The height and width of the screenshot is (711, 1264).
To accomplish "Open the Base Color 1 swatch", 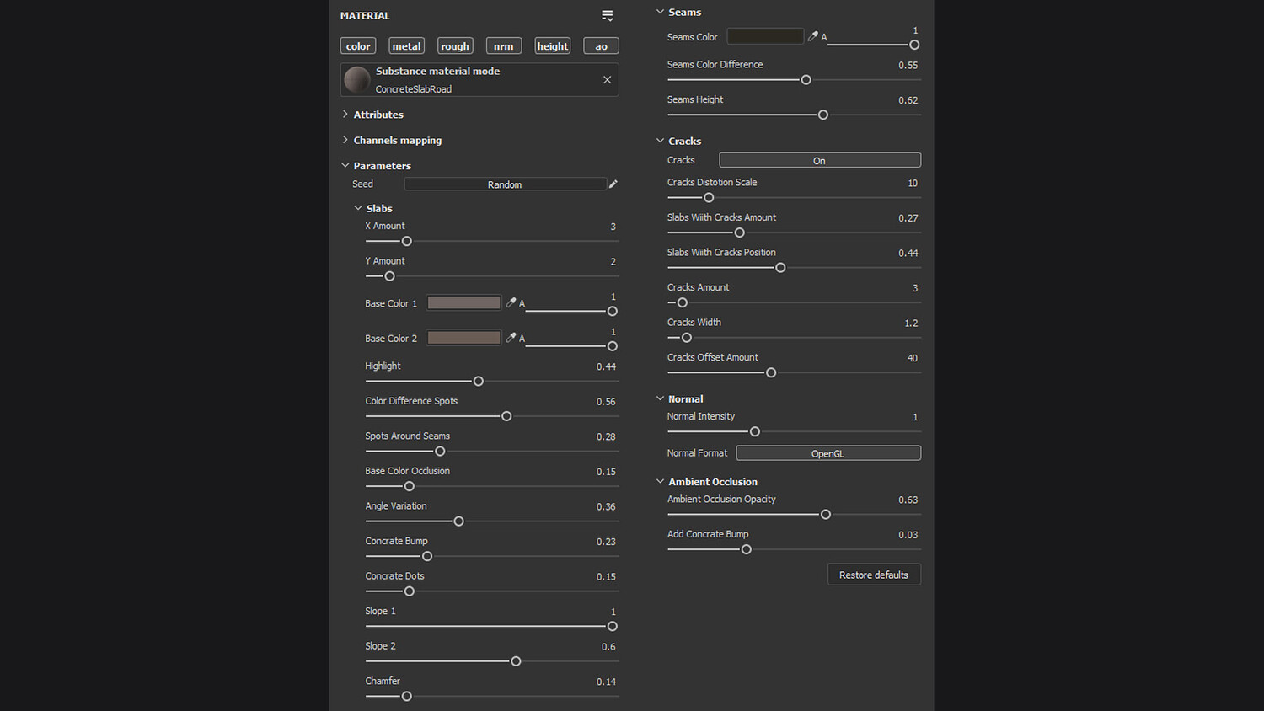I will [x=463, y=303].
